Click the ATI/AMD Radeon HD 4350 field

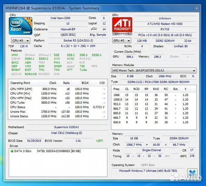click(x=165, y=24)
